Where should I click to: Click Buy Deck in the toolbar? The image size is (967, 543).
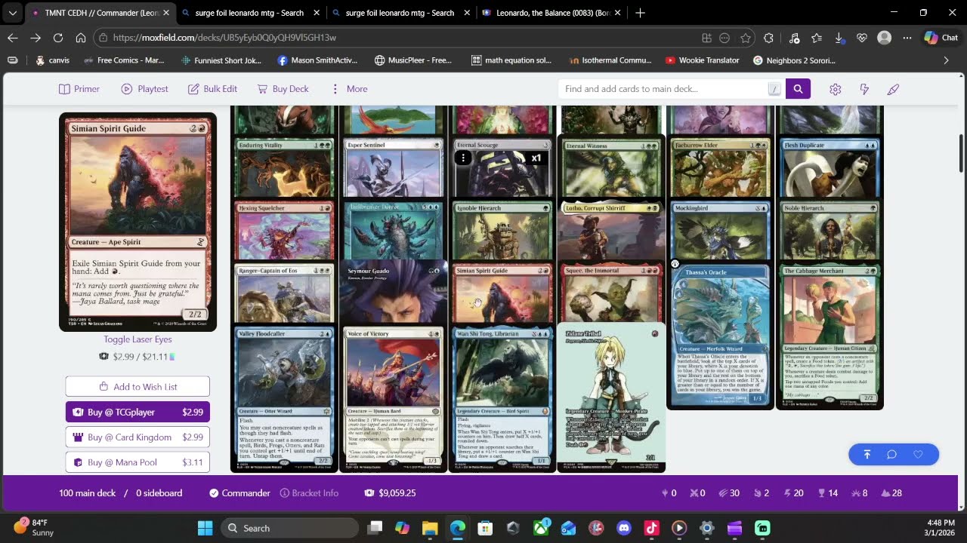tap(283, 89)
